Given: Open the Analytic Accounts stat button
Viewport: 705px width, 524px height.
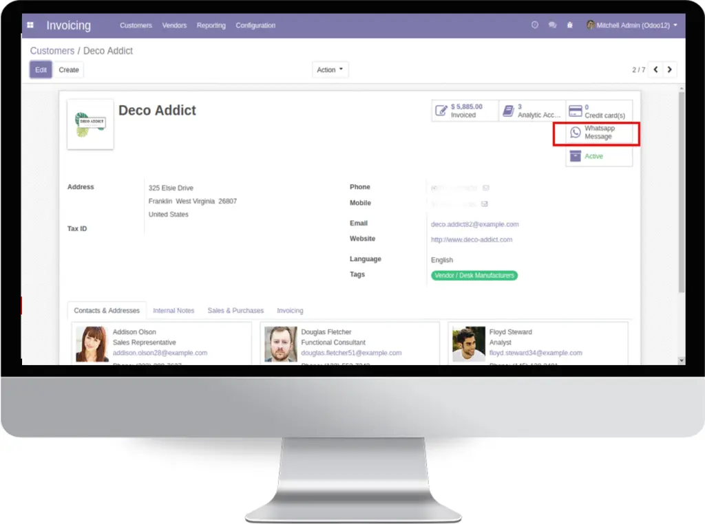Looking at the screenshot, I should tap(532, 111).
